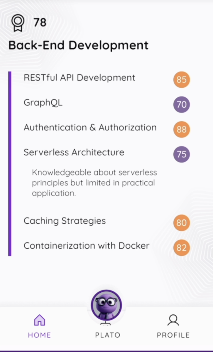The height and width of the screenshot is (352, 213).
Task: Collapse the Serverless Architecture skill
Action: click(74, 152)
